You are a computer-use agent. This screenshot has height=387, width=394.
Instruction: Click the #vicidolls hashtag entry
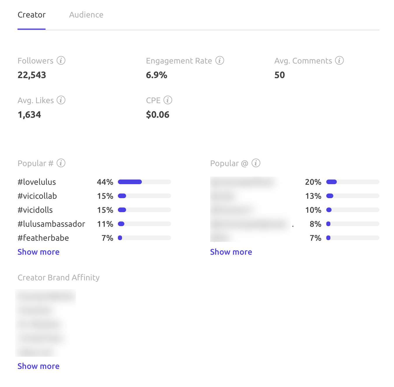[x=35, y=210]
